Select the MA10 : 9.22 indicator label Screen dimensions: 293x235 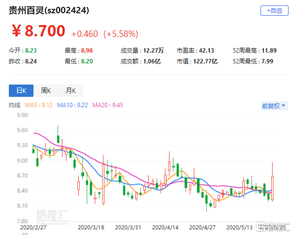tap(72, 105)
